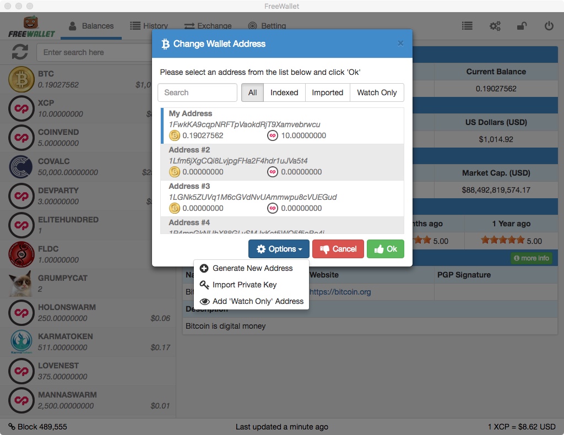Image resolution: width=564 pixels, height=435 pixels.
Task: Click the more info button
Action: pos(532,258)
